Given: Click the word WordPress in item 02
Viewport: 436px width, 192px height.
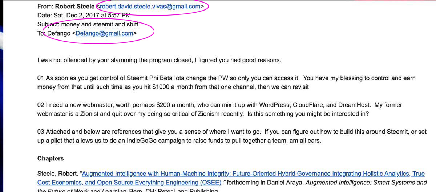Looking at the screenshot, I should 276,105.
